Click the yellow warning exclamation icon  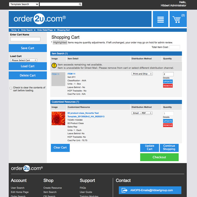pos(54,66)
